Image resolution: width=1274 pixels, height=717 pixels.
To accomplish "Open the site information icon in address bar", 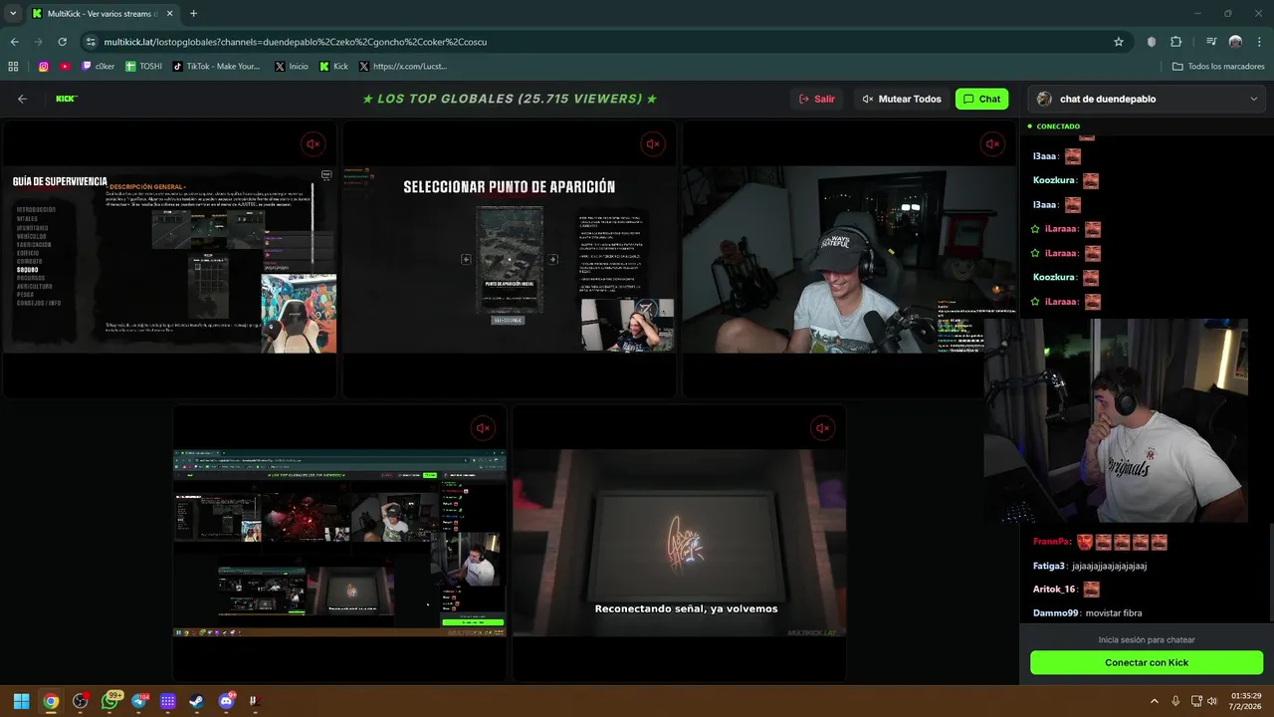I will (91, 42).
